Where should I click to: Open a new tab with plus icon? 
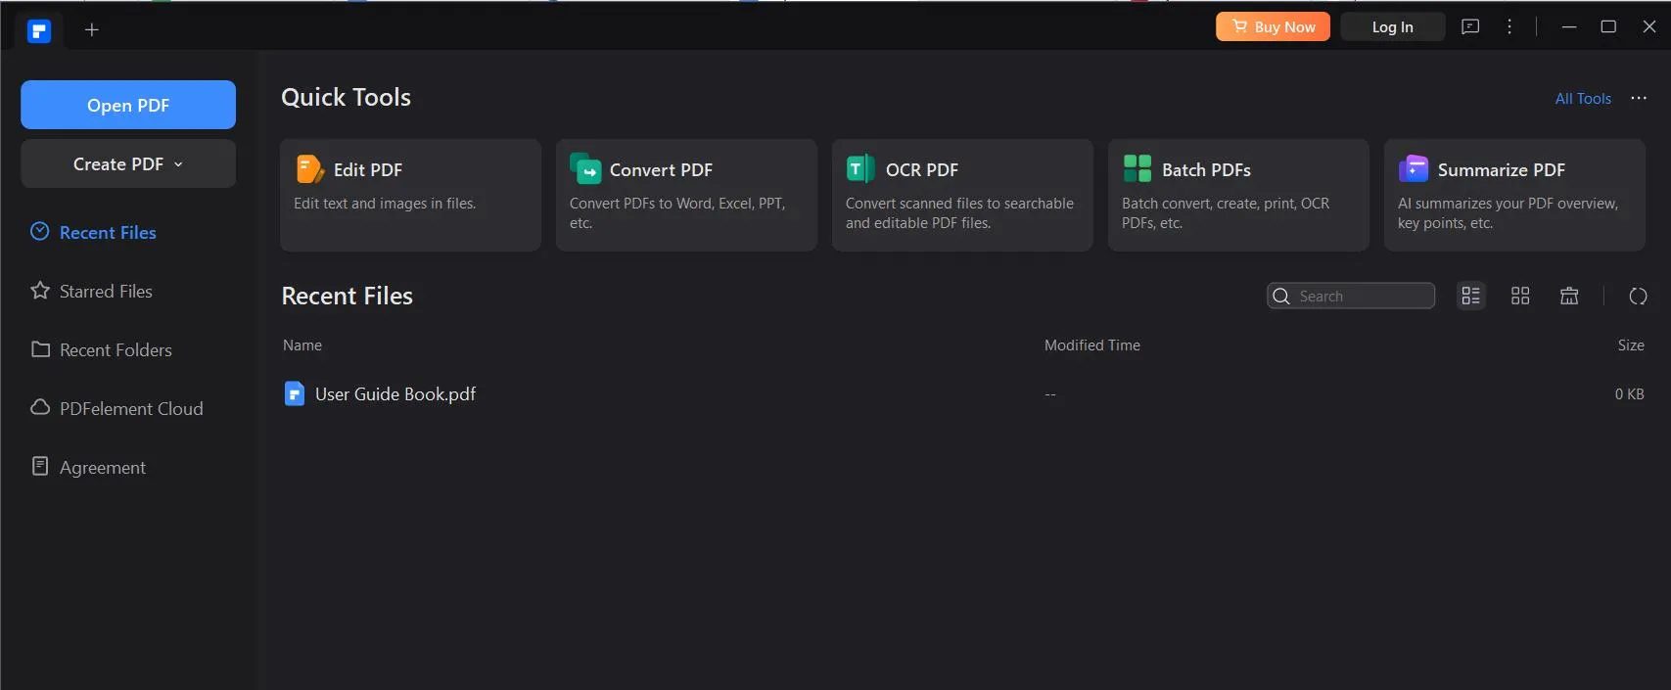coord(92,30)
